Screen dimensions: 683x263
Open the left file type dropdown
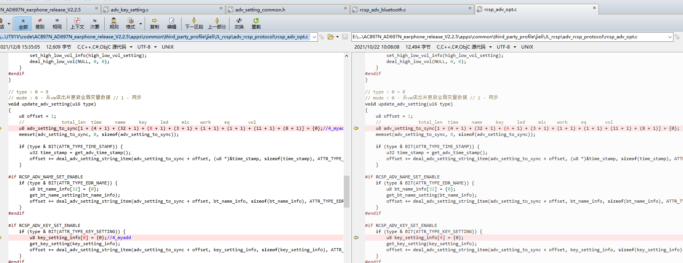coord(131,47)
